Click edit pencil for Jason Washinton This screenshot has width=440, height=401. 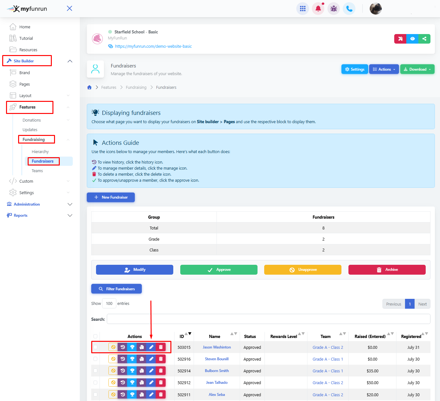[x=151, y=347]
